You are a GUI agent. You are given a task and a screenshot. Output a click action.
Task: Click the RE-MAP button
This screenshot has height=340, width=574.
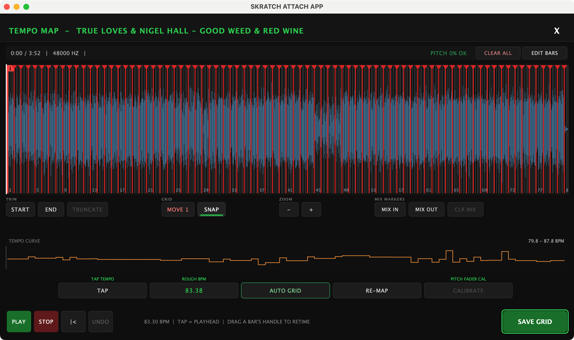click(x=377, y=291)
